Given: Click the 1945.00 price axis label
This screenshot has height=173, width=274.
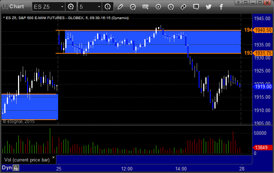Looking at the screenshot, I should (262, 18).
